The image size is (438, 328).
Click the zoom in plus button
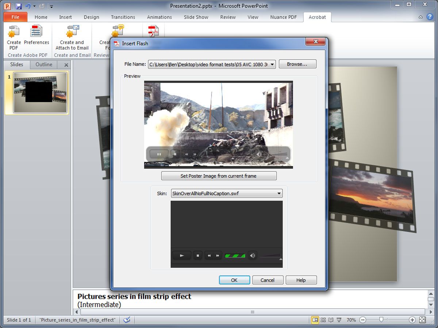(x=412, y=320)
